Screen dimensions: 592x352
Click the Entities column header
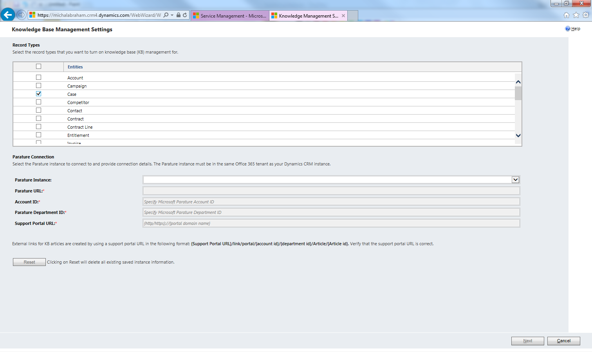tap(75, 67)
